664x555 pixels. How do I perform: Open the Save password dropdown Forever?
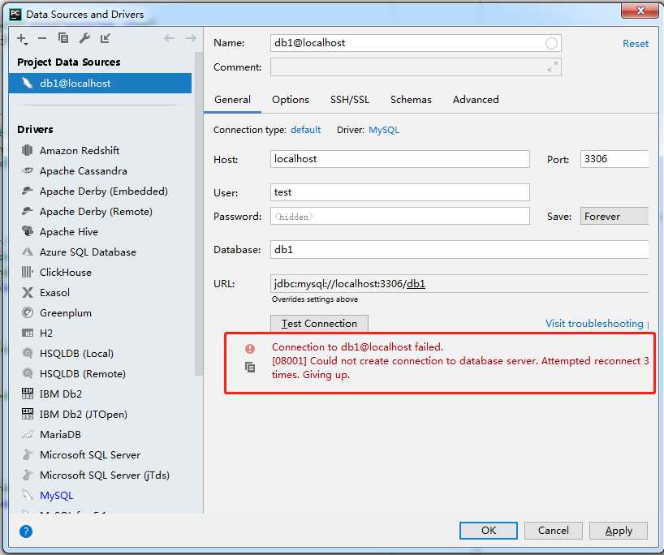point(614,217)
